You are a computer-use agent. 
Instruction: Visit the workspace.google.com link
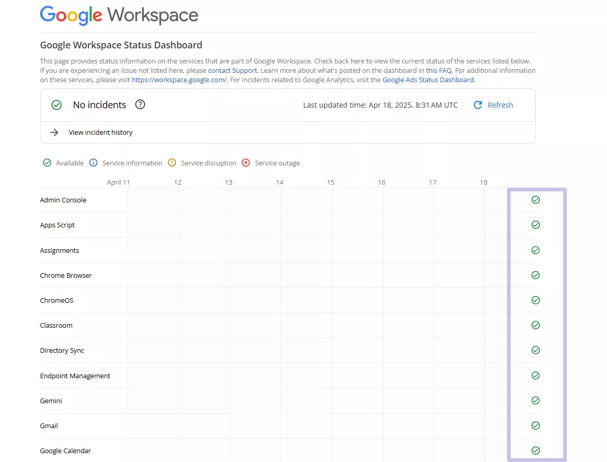[x=179, y=80]
